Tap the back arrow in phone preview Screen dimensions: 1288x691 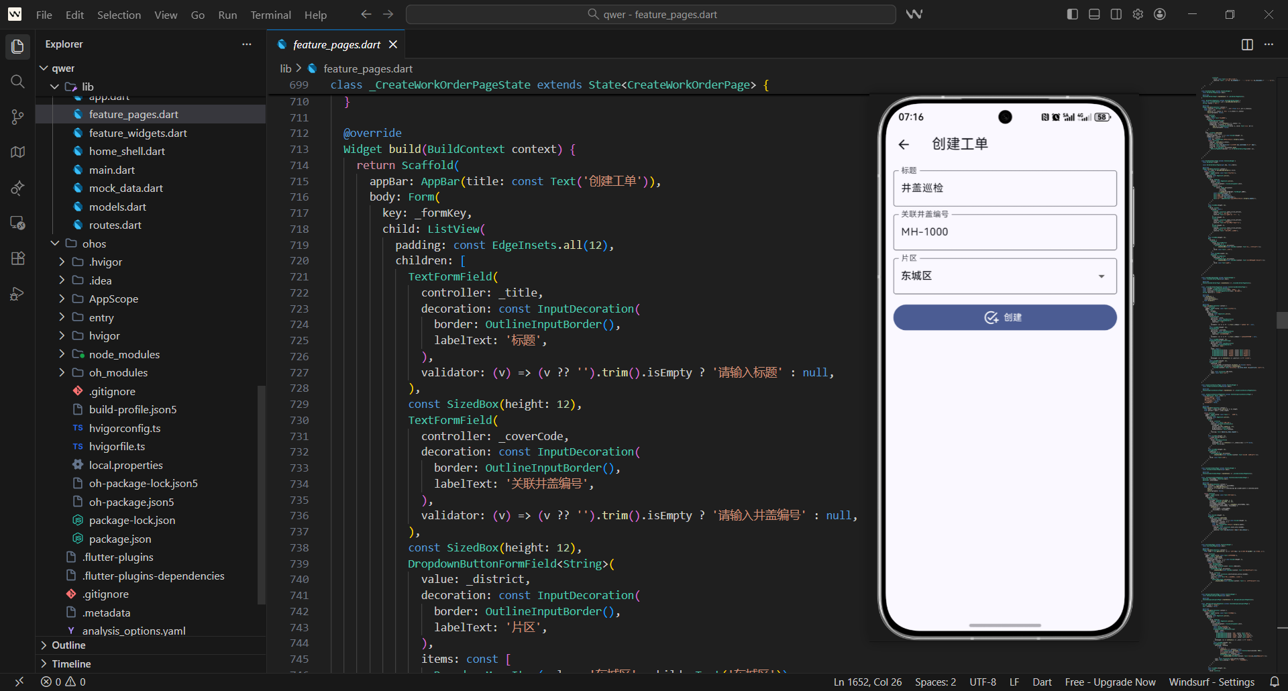[904, 144]
